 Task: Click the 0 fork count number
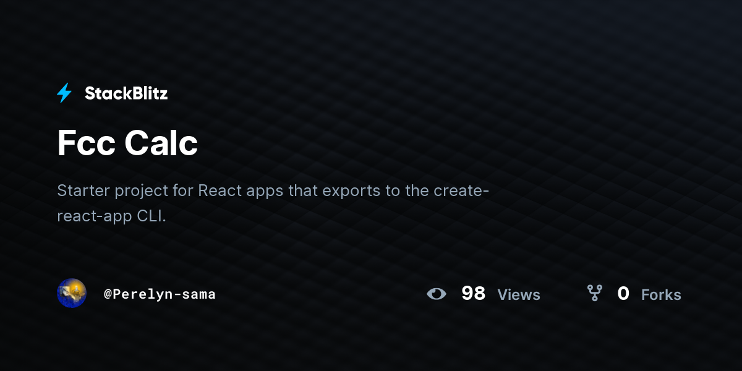click(623, 294)
